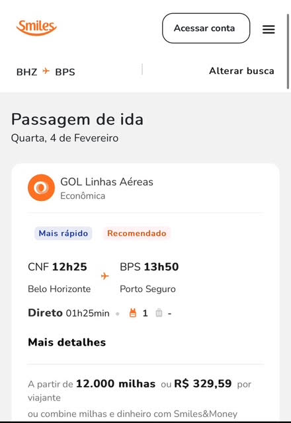Click the orange backpack carry-on icon

pyautogui.click(x=133, y=313)
